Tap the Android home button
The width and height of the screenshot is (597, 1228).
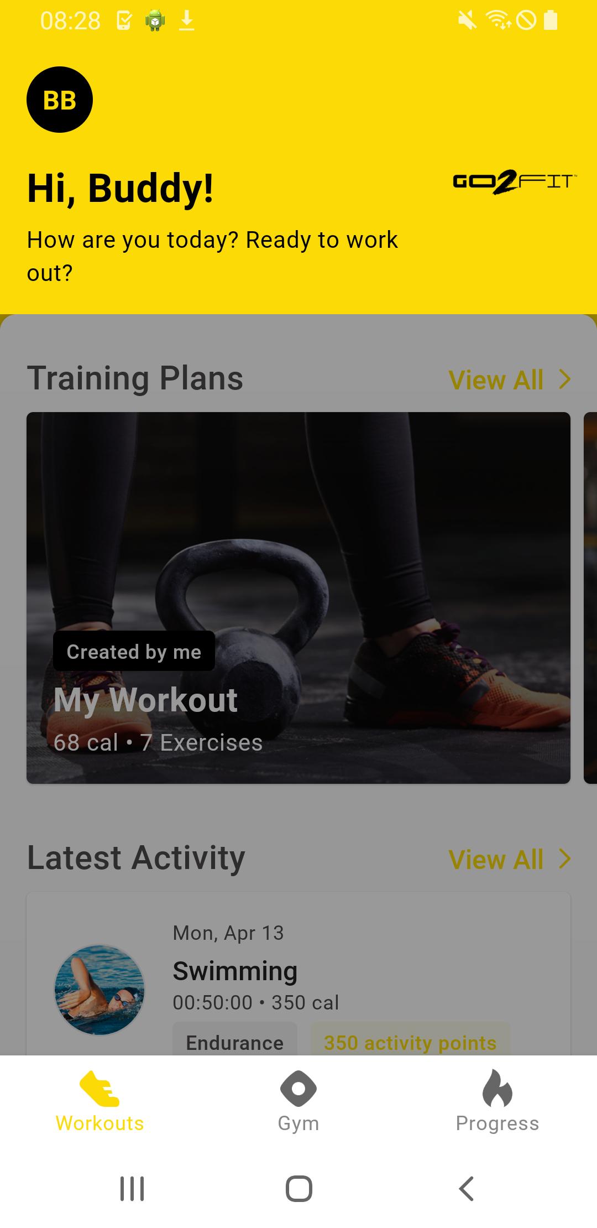[299, 1188]
